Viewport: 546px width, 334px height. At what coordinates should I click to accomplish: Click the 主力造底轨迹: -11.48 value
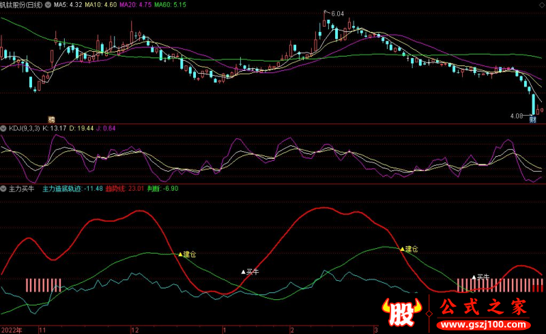pos(72,189)
